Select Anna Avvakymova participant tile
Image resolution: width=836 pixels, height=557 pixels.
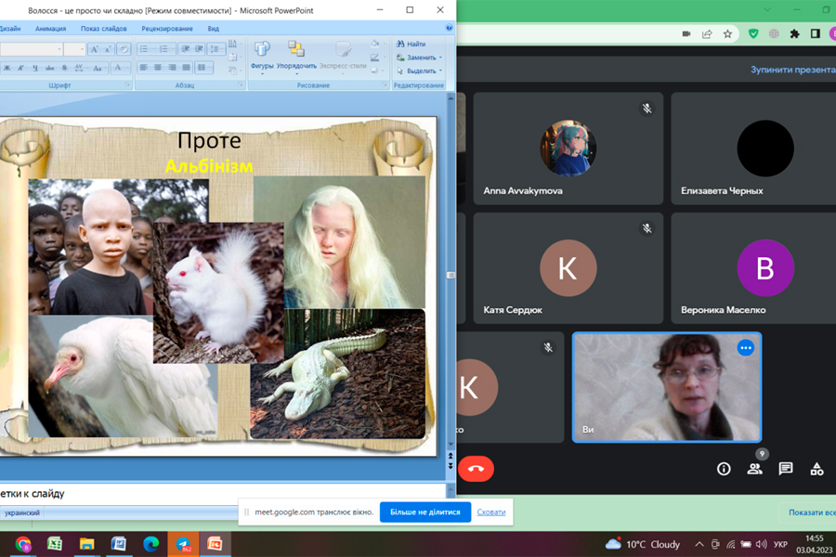point(568,149)
